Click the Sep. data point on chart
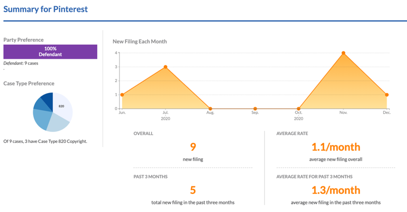This screenshot has height=212, width=407. coord(255,109)
